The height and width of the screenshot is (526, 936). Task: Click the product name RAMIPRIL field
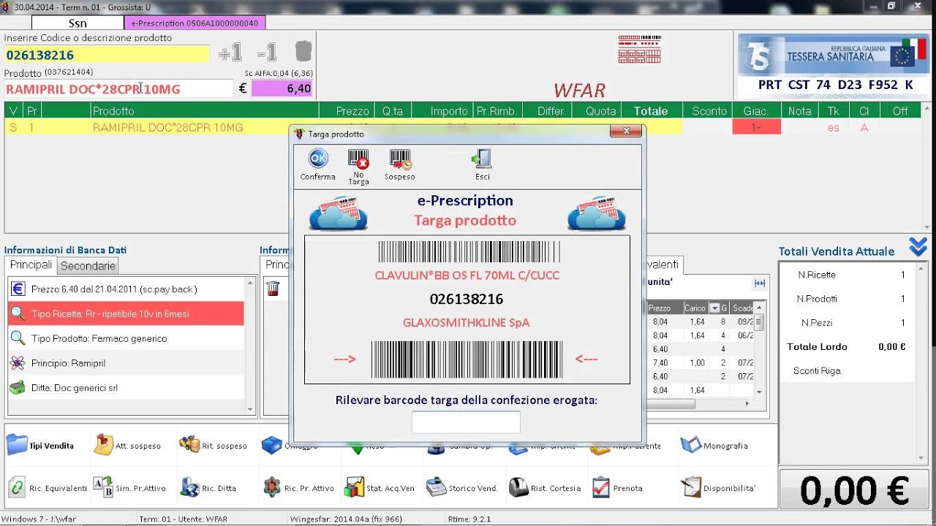(x=118, y=89)
